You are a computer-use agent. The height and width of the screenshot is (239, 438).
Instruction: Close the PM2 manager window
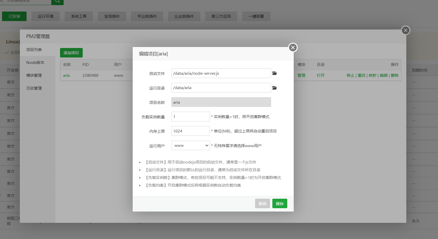pyautogui.click(x=406, y=30)
